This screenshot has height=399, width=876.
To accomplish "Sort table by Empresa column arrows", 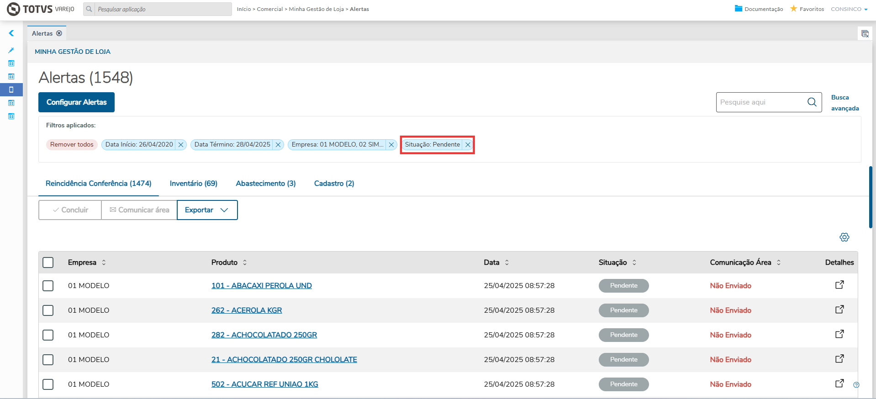I will tap(104, 262).
